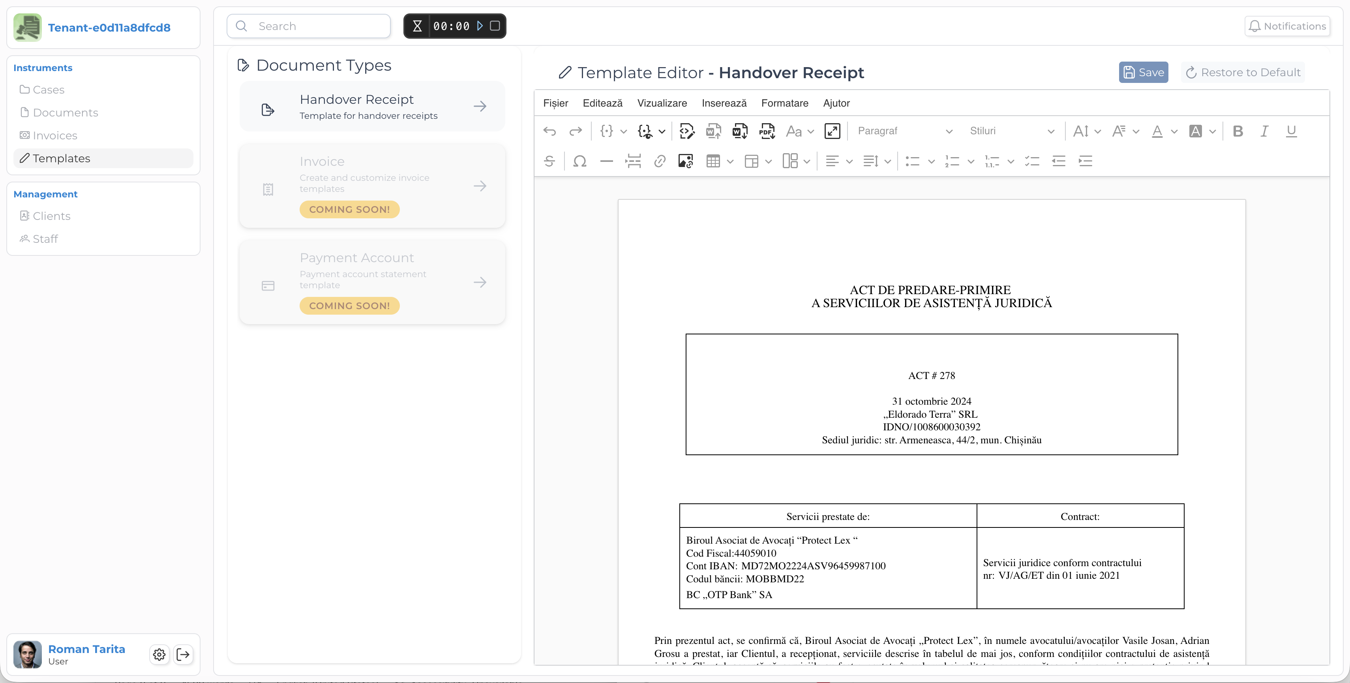Screen dimensions: 1350x683
Task: Toggle bold formatting
Action: point(1237,131)
